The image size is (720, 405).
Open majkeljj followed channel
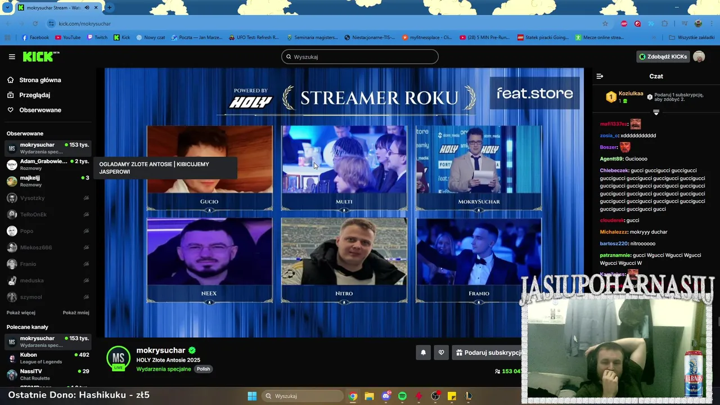48,181
